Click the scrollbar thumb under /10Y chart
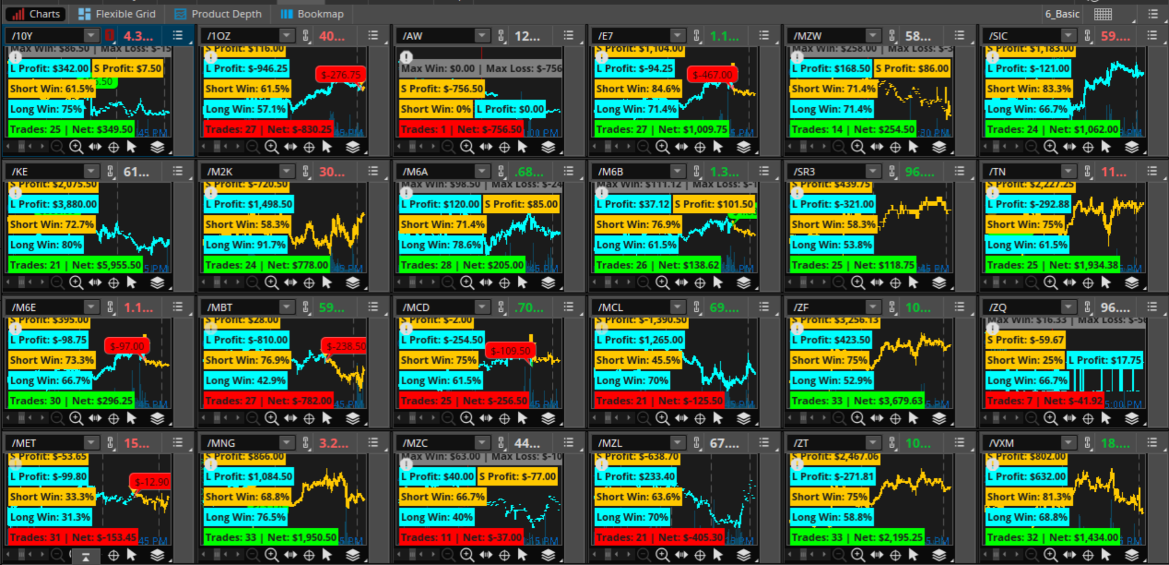The image size is (1169, 565). pos(22,147)
